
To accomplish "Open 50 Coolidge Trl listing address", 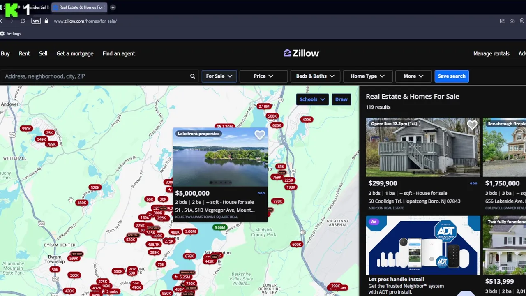I will 414,201.
